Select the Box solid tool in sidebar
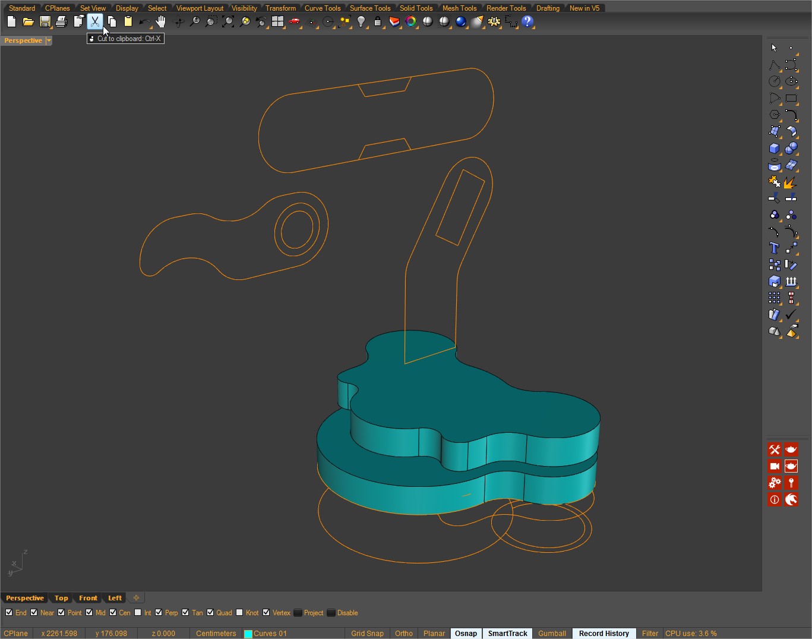 pos(774,148)
